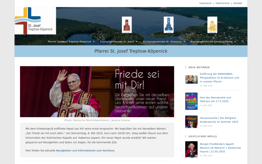Click the NEUE BEITRÄGE sidebar heading
This screenshot has width=262, height=164.
199,67
